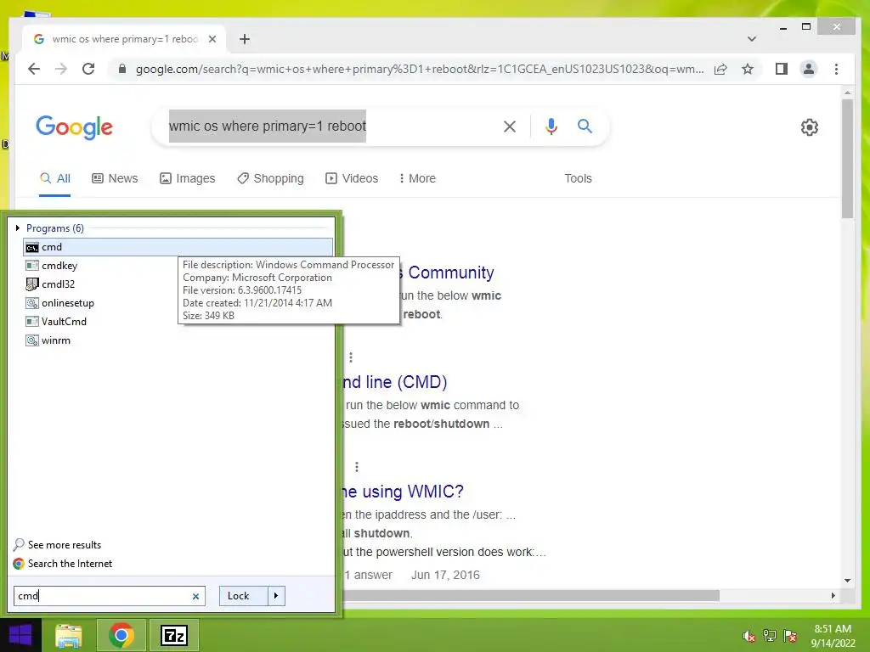Go back in Chrome
The image size is (870, 652).
34,69
